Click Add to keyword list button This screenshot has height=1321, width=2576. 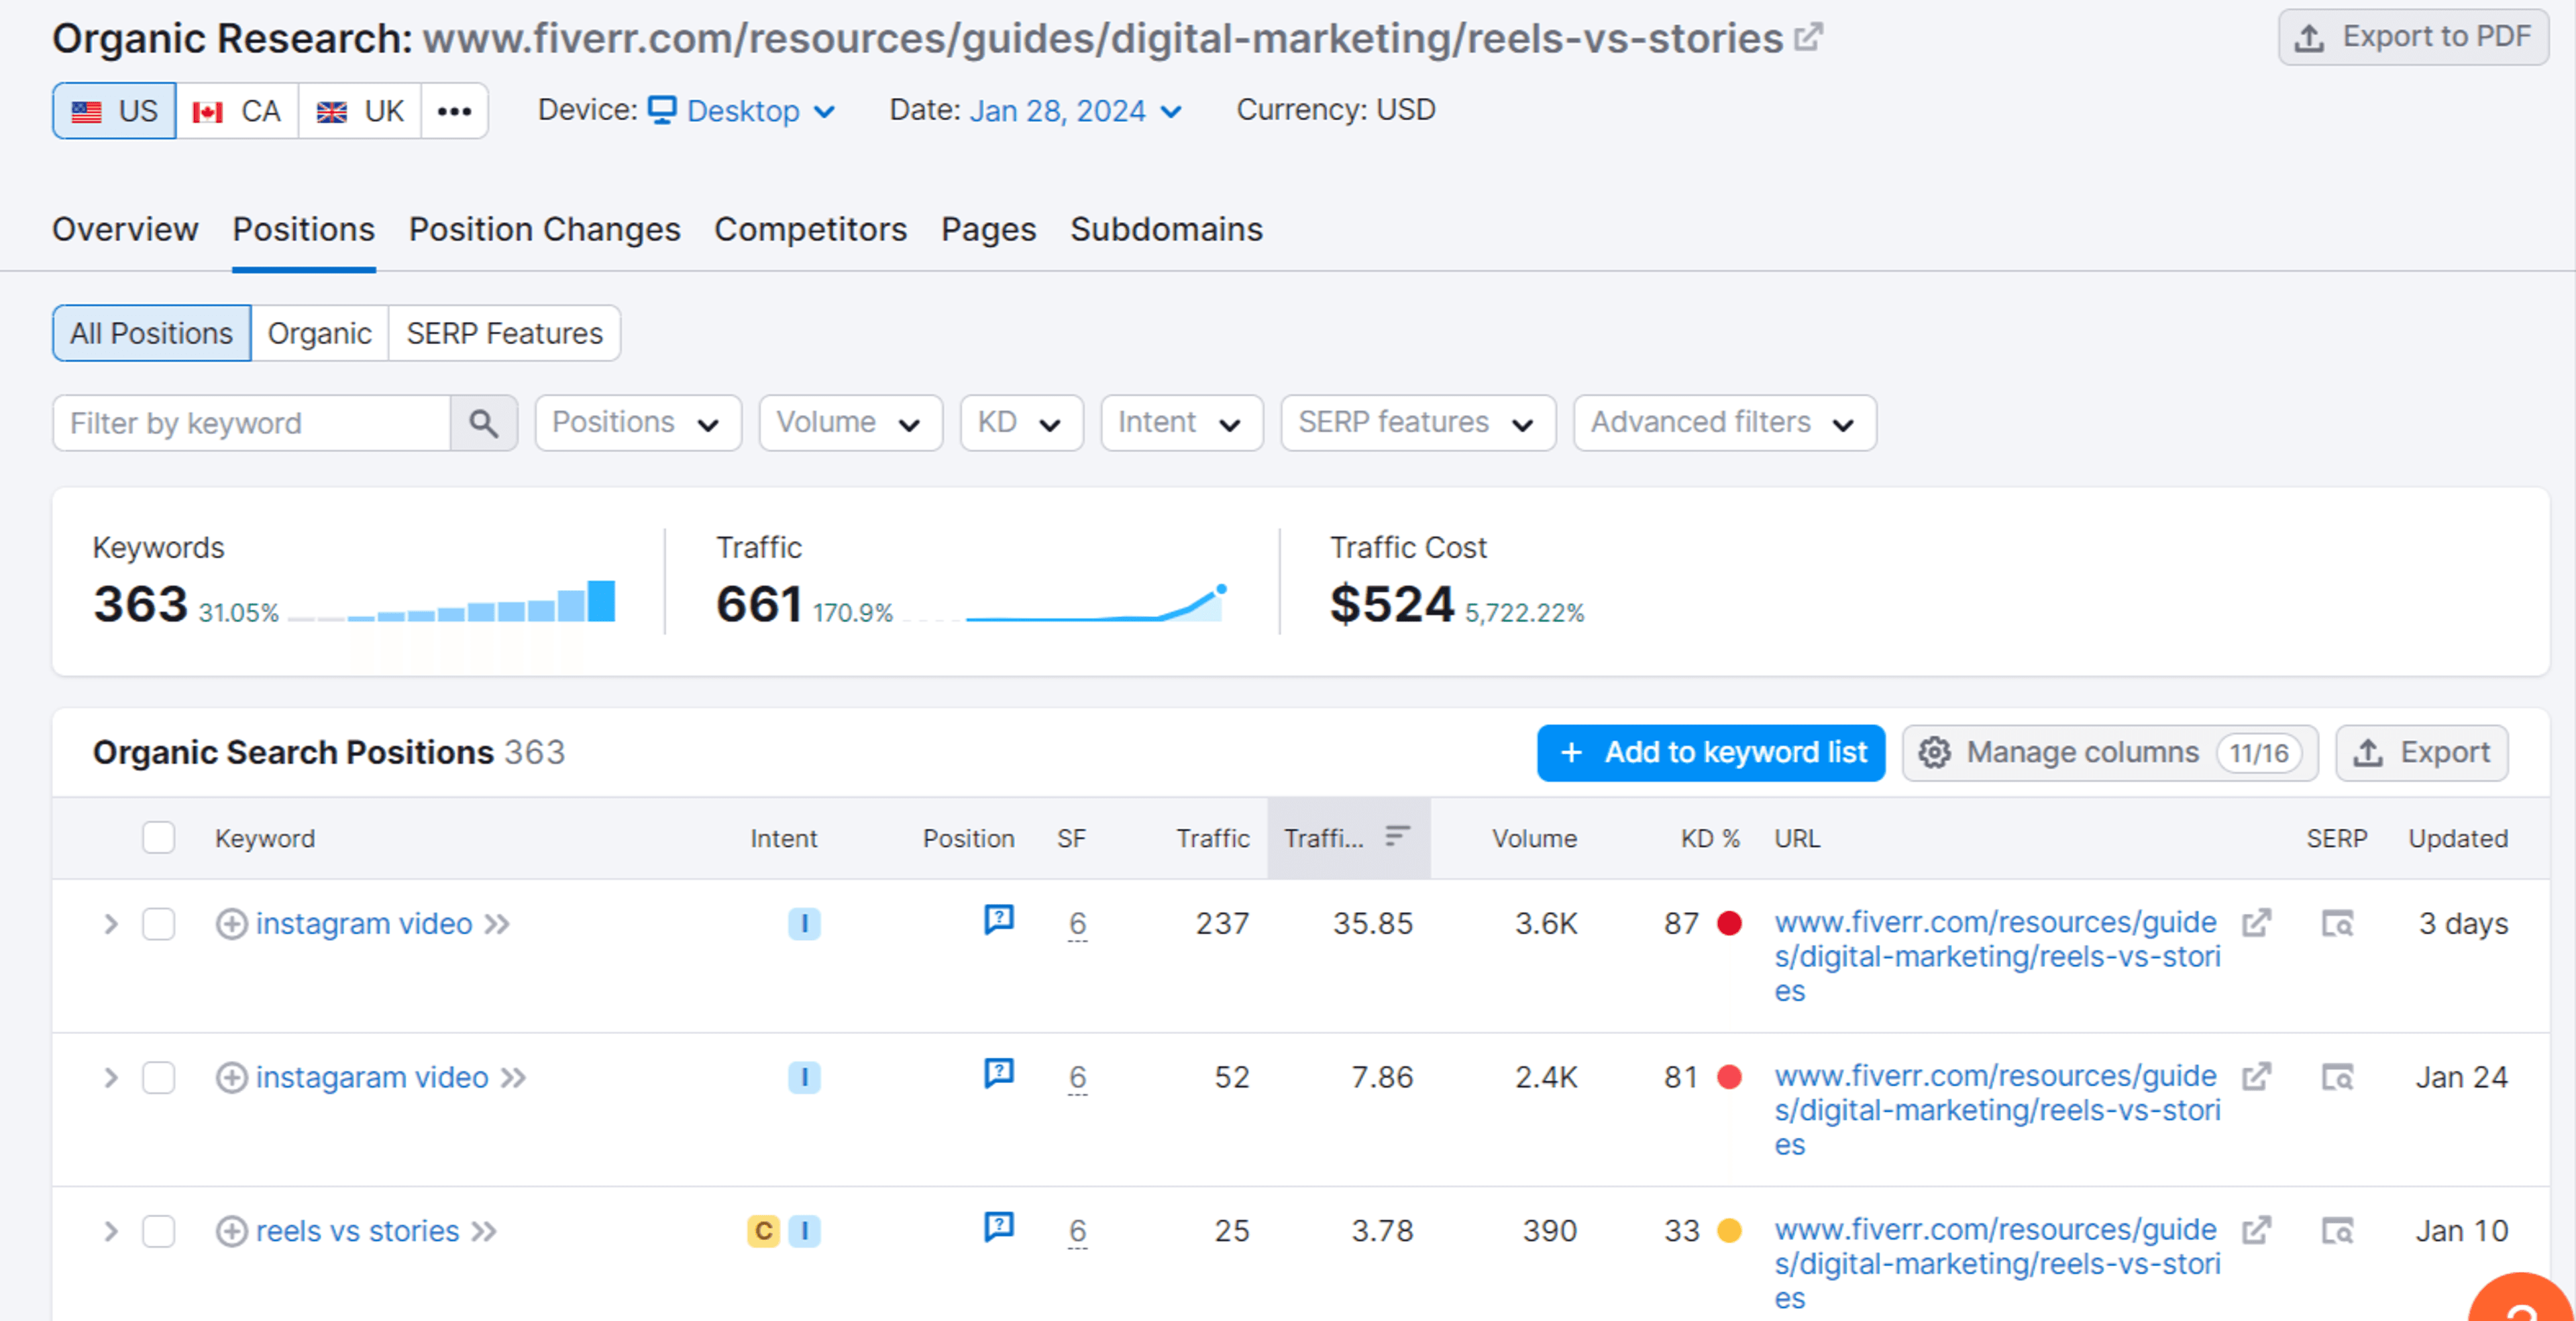pos(1710,752)
